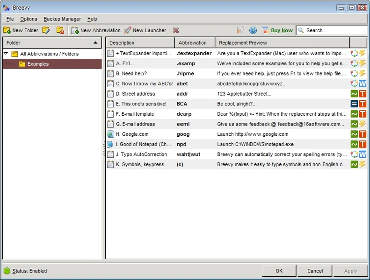Click the Google.com launcher row icon

tap(110, 134)
